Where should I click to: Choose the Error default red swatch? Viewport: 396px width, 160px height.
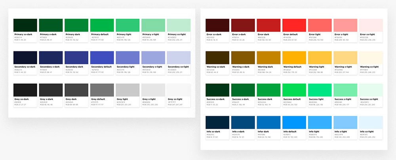coord(294,25)
